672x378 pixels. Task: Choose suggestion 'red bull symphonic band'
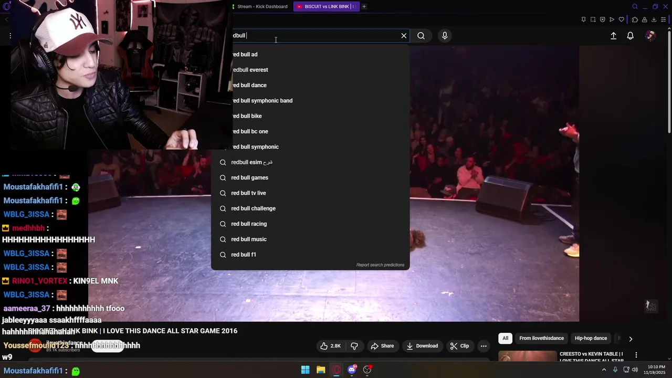point(310,100)
